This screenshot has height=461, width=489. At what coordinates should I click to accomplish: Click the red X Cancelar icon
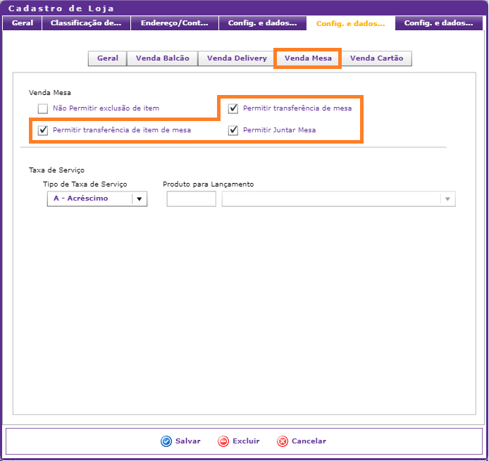[283, 441]
